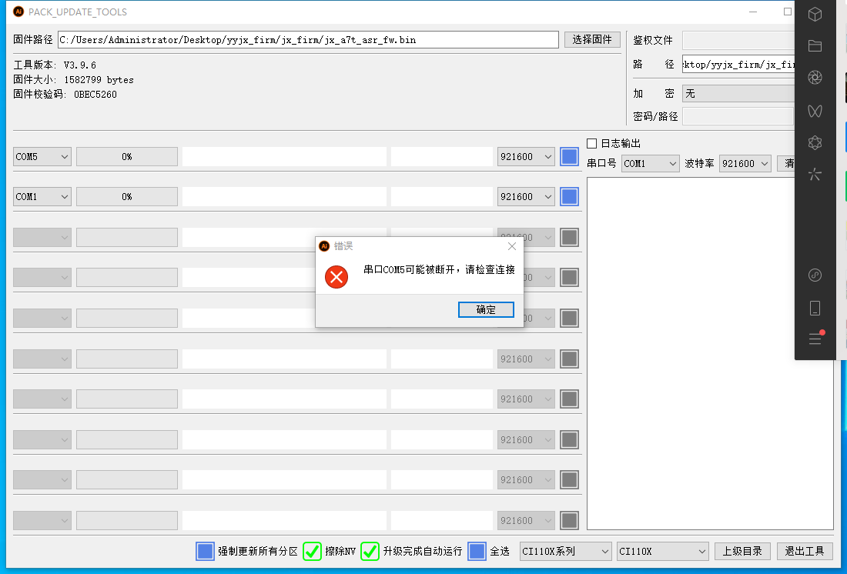The width and height of the screenshot is (847, 574).
Task: Click the link icon near sidebar bottom
Action: click(815, 275)
